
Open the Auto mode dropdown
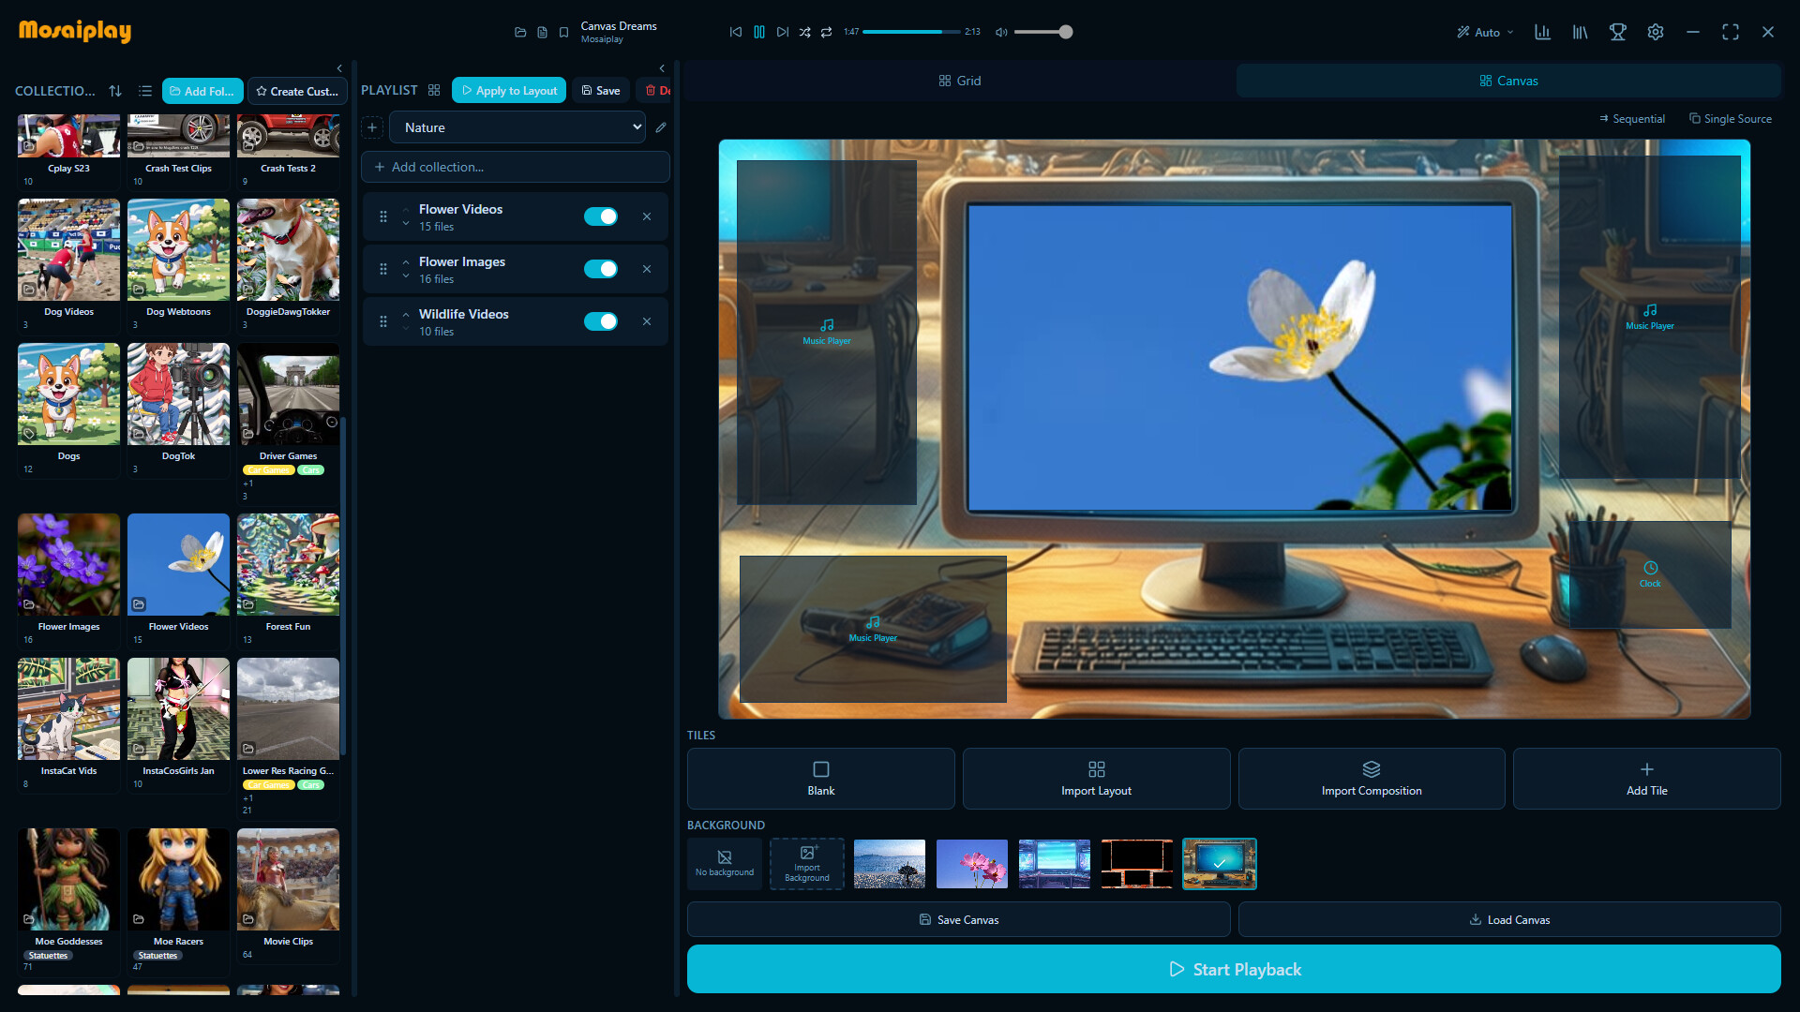click(1485, 32)
